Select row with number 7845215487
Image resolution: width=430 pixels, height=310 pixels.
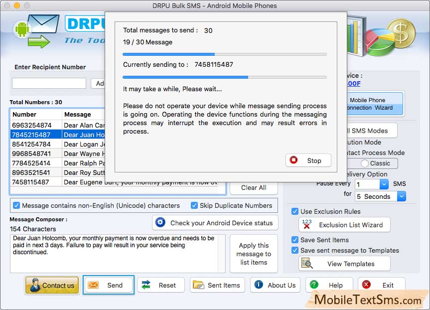[x=58, y=135]
